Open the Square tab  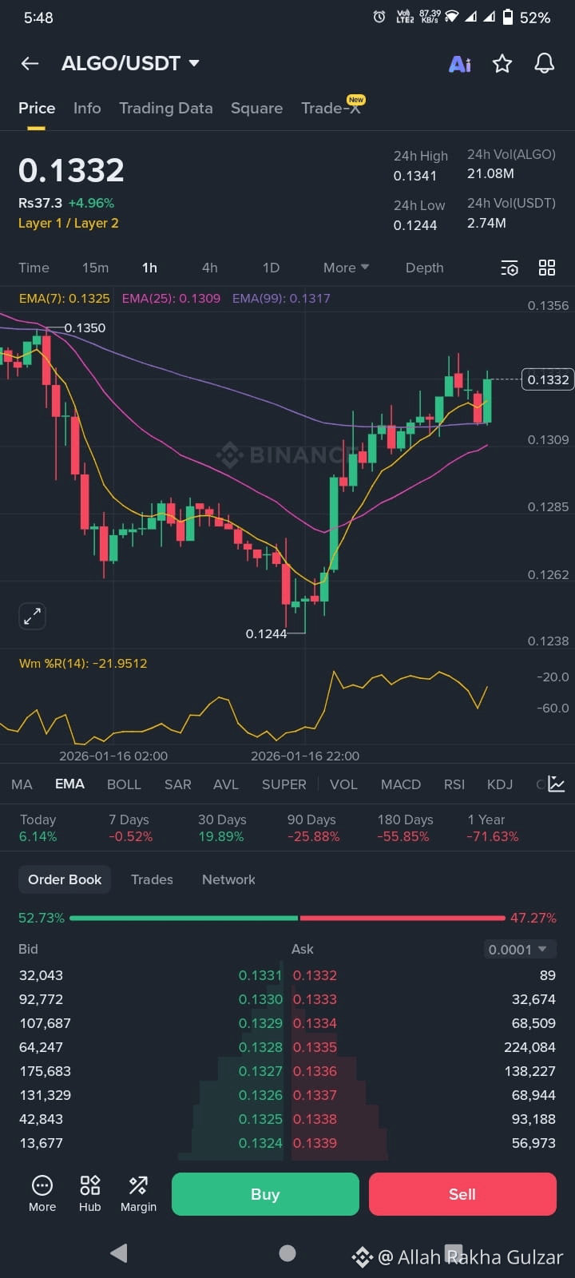point(256,108)
